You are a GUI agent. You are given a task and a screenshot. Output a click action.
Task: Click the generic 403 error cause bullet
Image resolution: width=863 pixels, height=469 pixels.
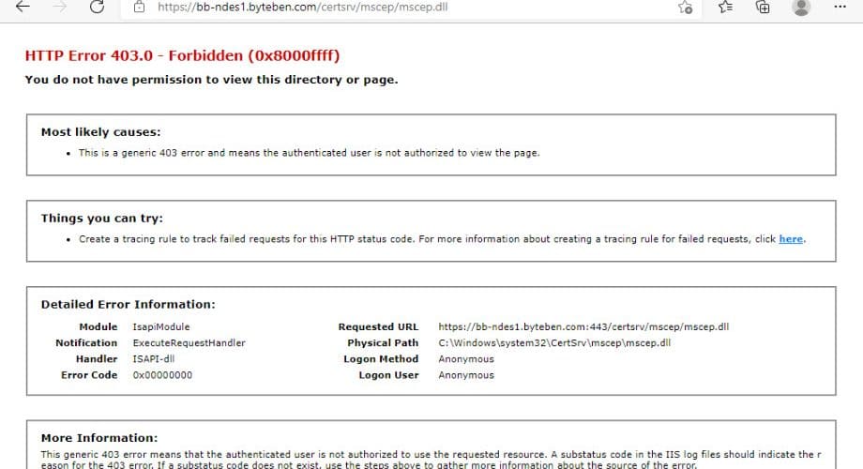[309, 153]
